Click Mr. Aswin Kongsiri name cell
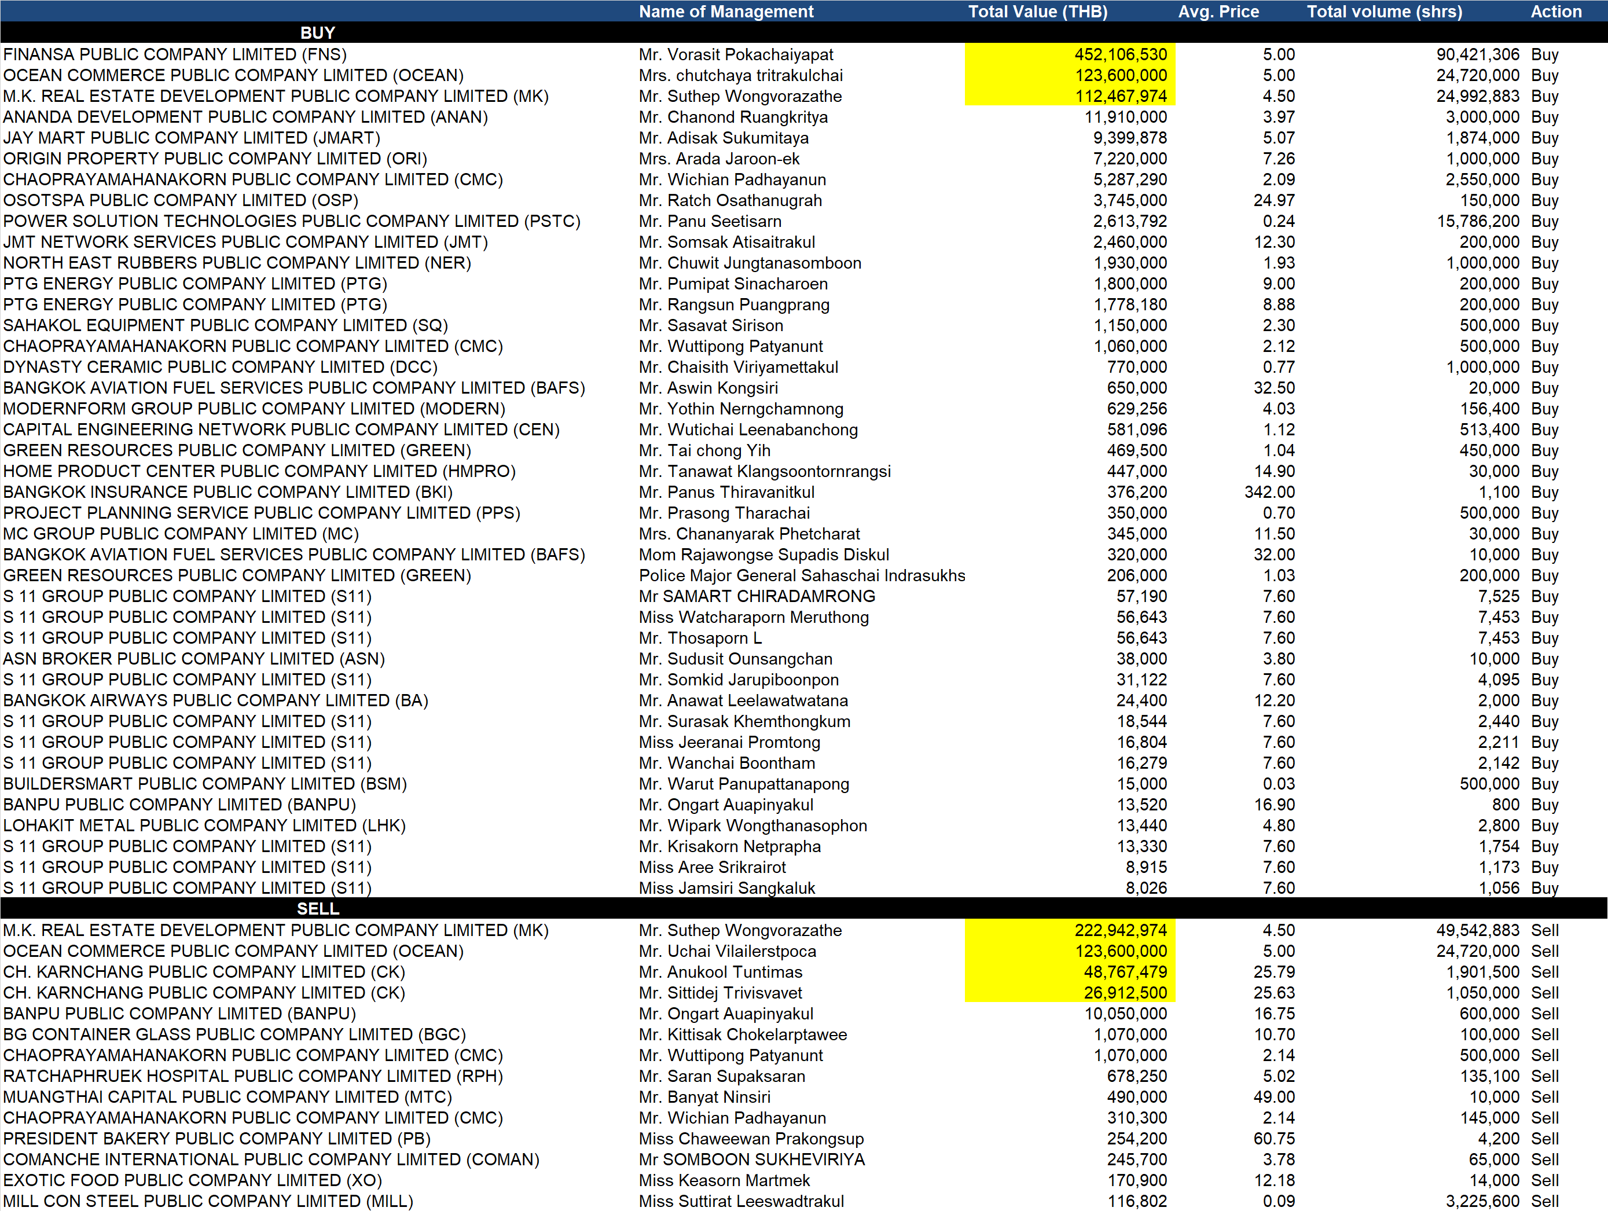 (x=708, y=388)
